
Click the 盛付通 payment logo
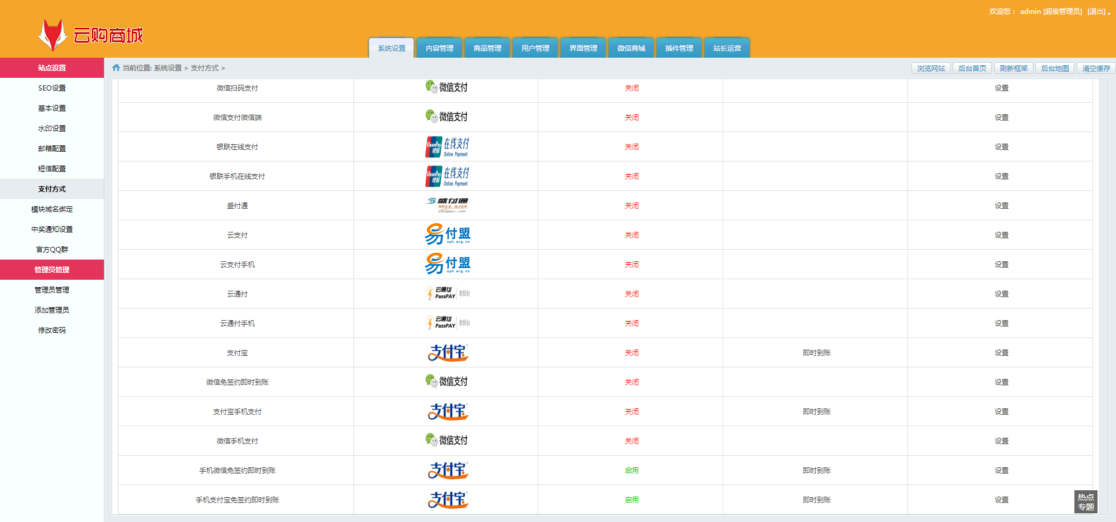[447, 205]
